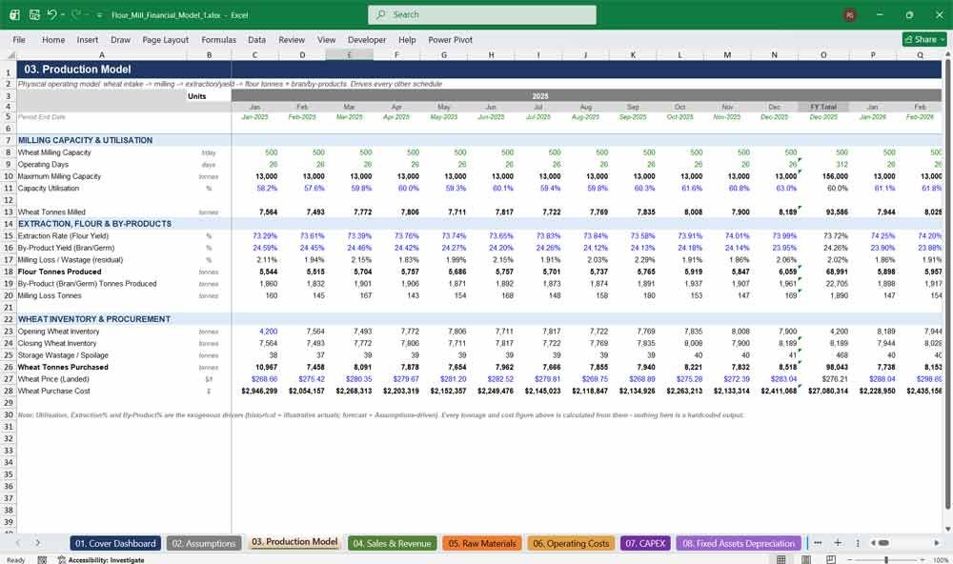Switch to 01. Cover Dashboard sheet
The width and height of the screenshot is (953, 564).
[115, 543]
